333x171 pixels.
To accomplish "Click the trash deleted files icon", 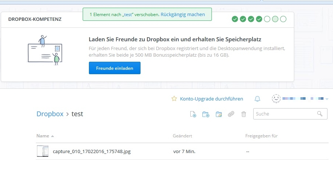I will pyautogui.click(x=244, y=114).
